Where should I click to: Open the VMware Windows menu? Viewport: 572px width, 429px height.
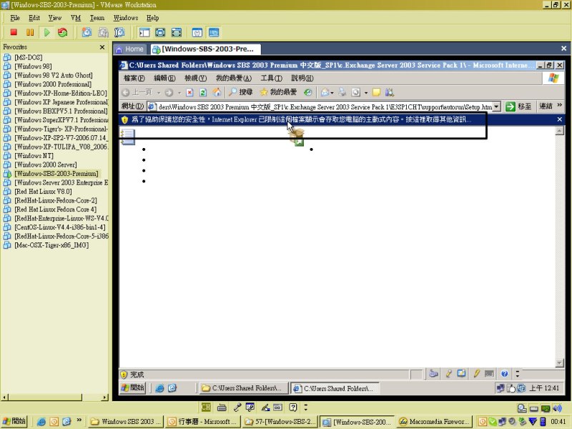pos(126,18)
